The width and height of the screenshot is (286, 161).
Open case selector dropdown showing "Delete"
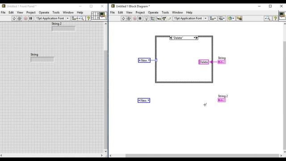(184, 38)
